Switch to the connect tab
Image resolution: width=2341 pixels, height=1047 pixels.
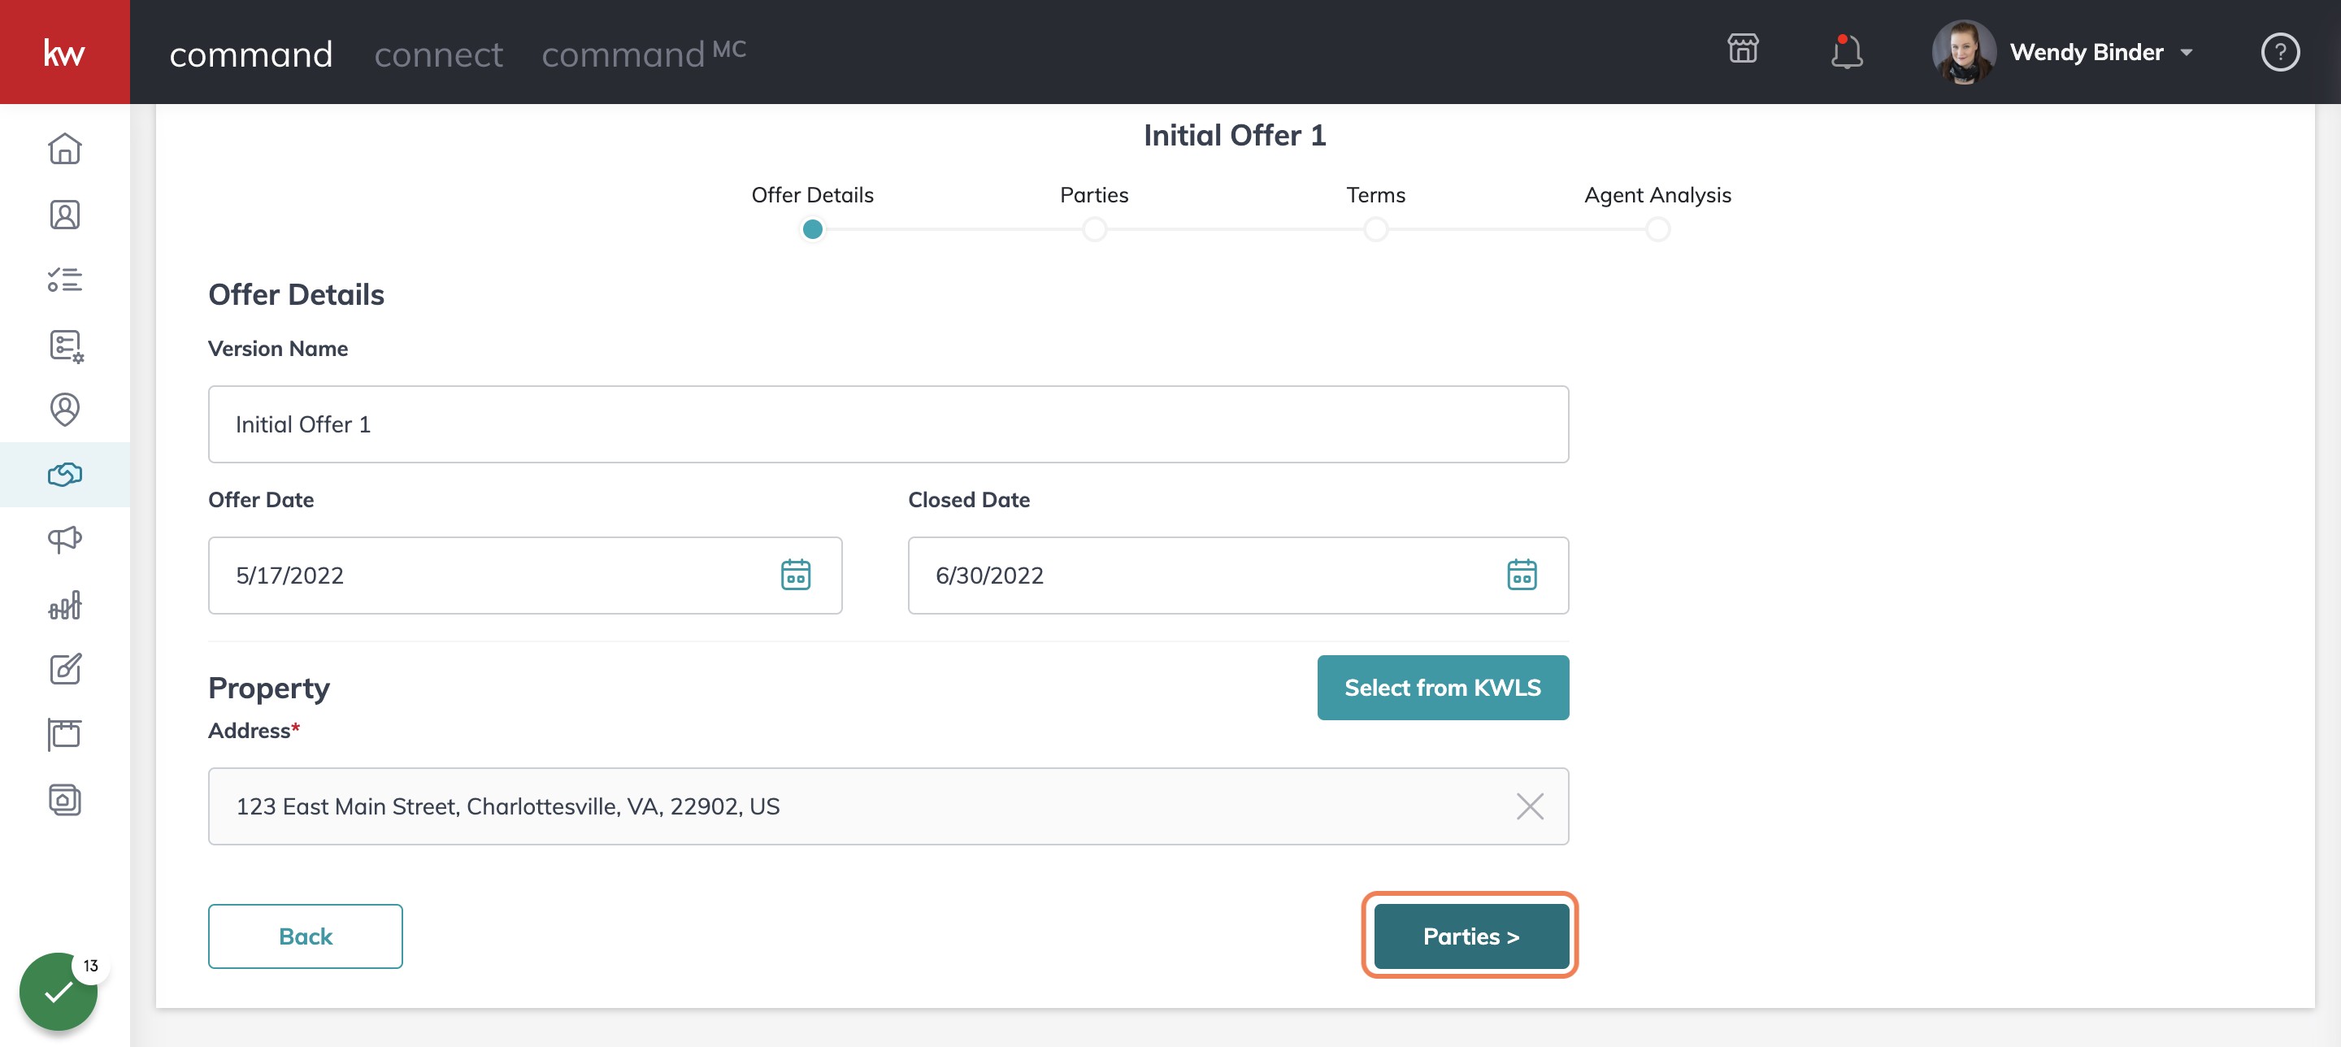438,54
